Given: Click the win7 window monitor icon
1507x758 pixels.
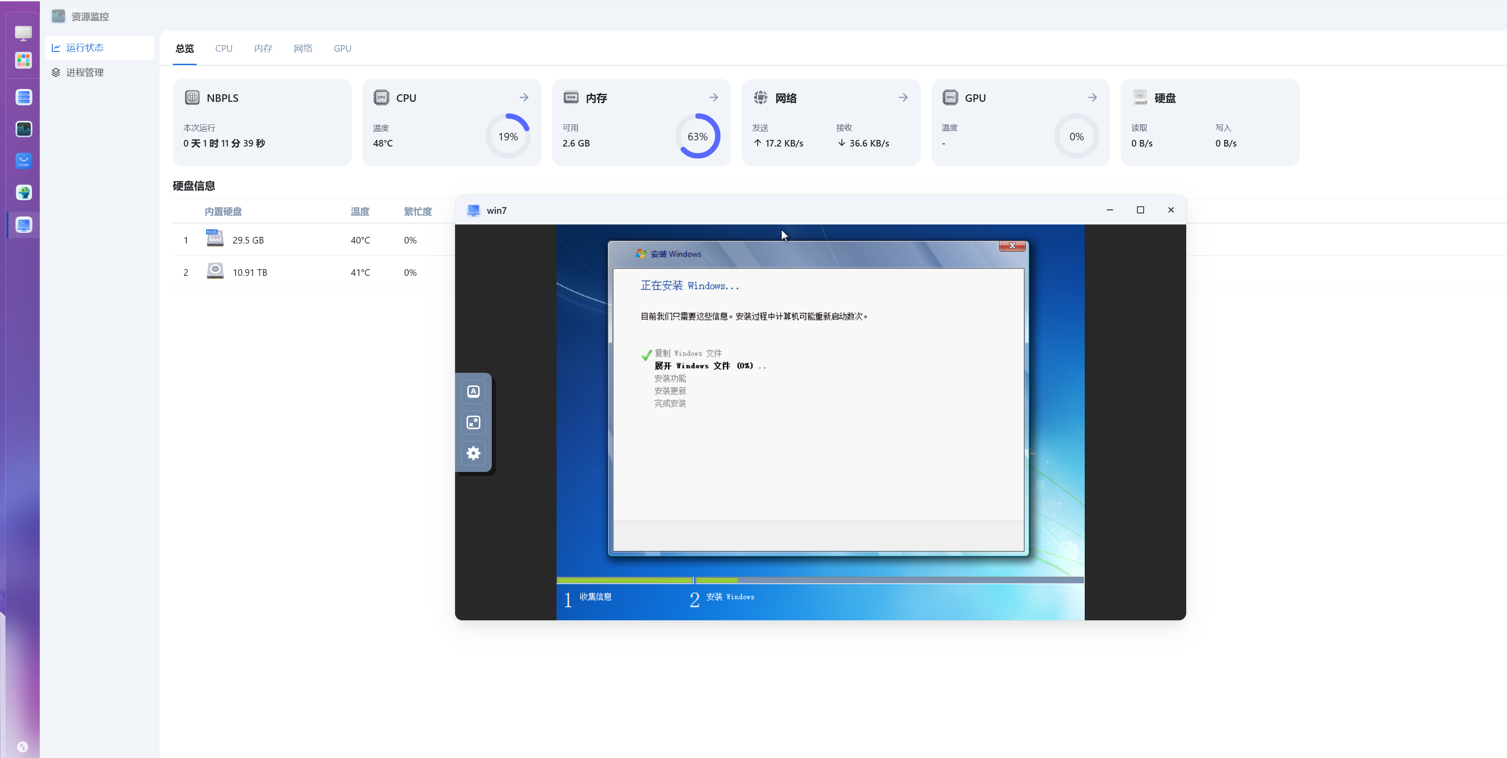Looking at the screenshot, I should (x=473, y=210).
